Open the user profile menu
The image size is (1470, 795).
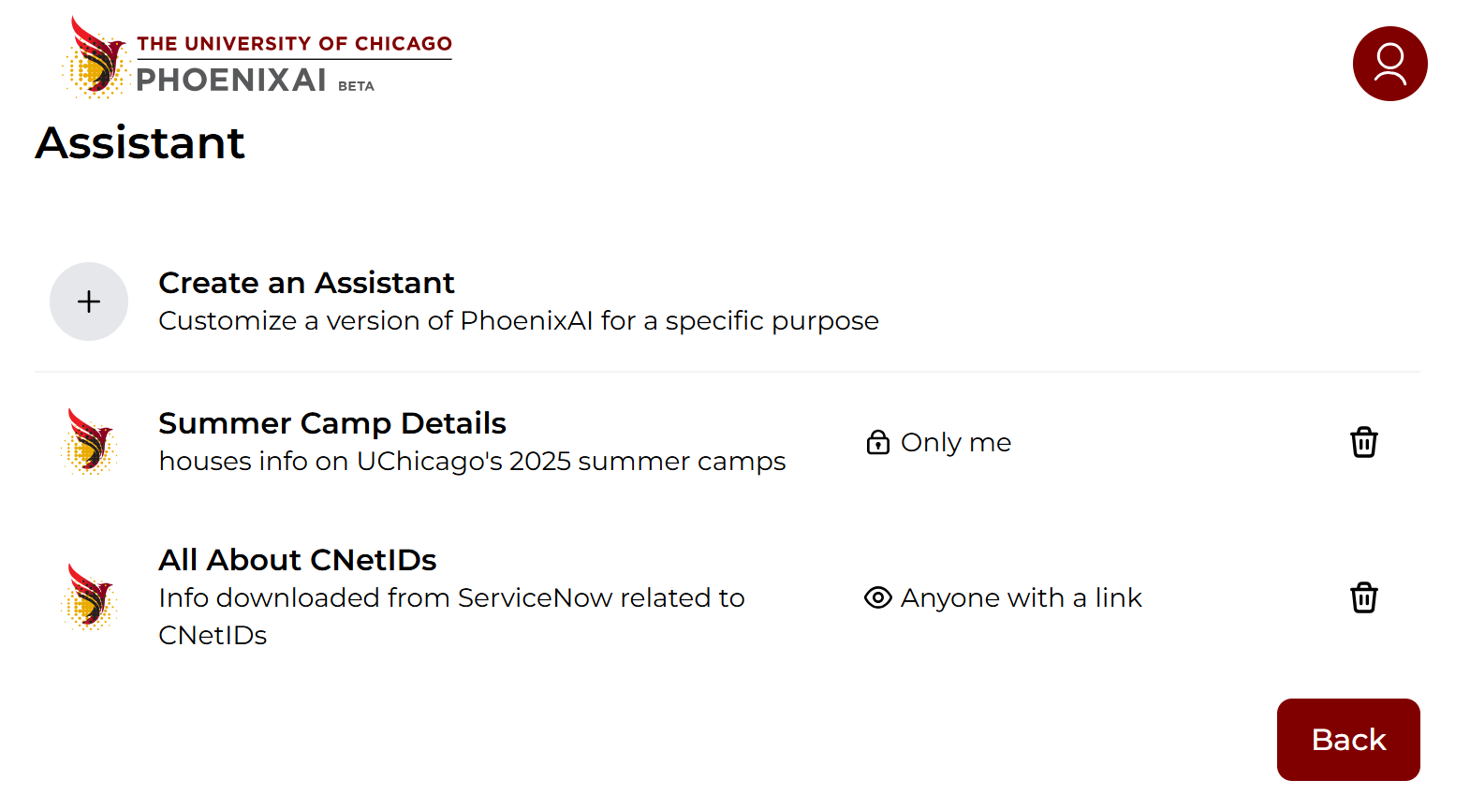pyautogui.click(x=1389, y=64)
